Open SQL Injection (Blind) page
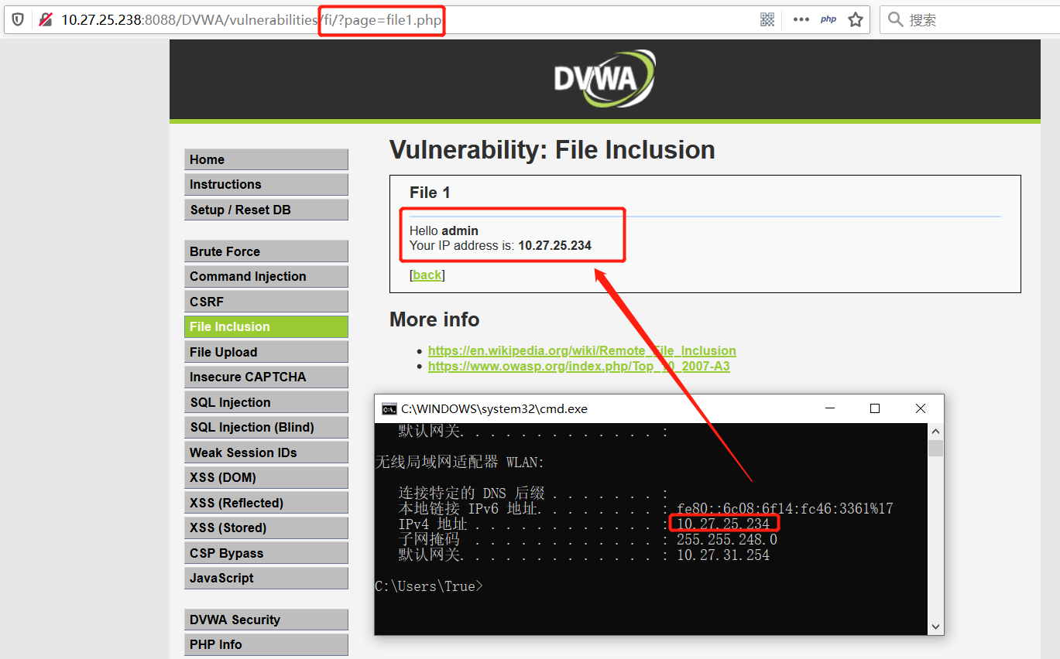The width and height of the screenshot is (1060, 659). (266, 427)
